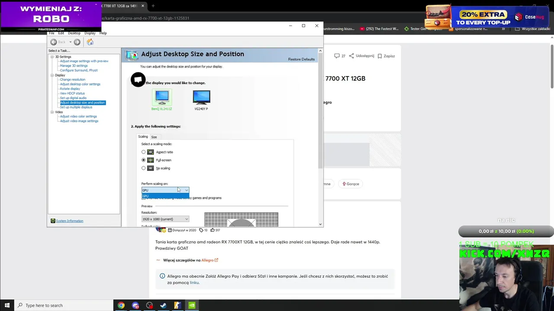554x311 pixels.
Task: Select No scaling mode
Action: tap(144, 168)
